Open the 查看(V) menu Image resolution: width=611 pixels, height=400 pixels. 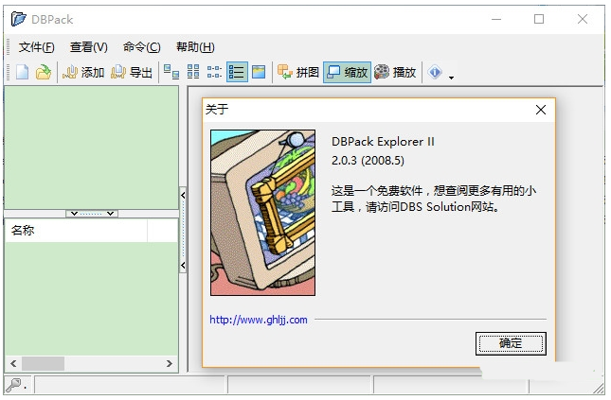[89, 47]
